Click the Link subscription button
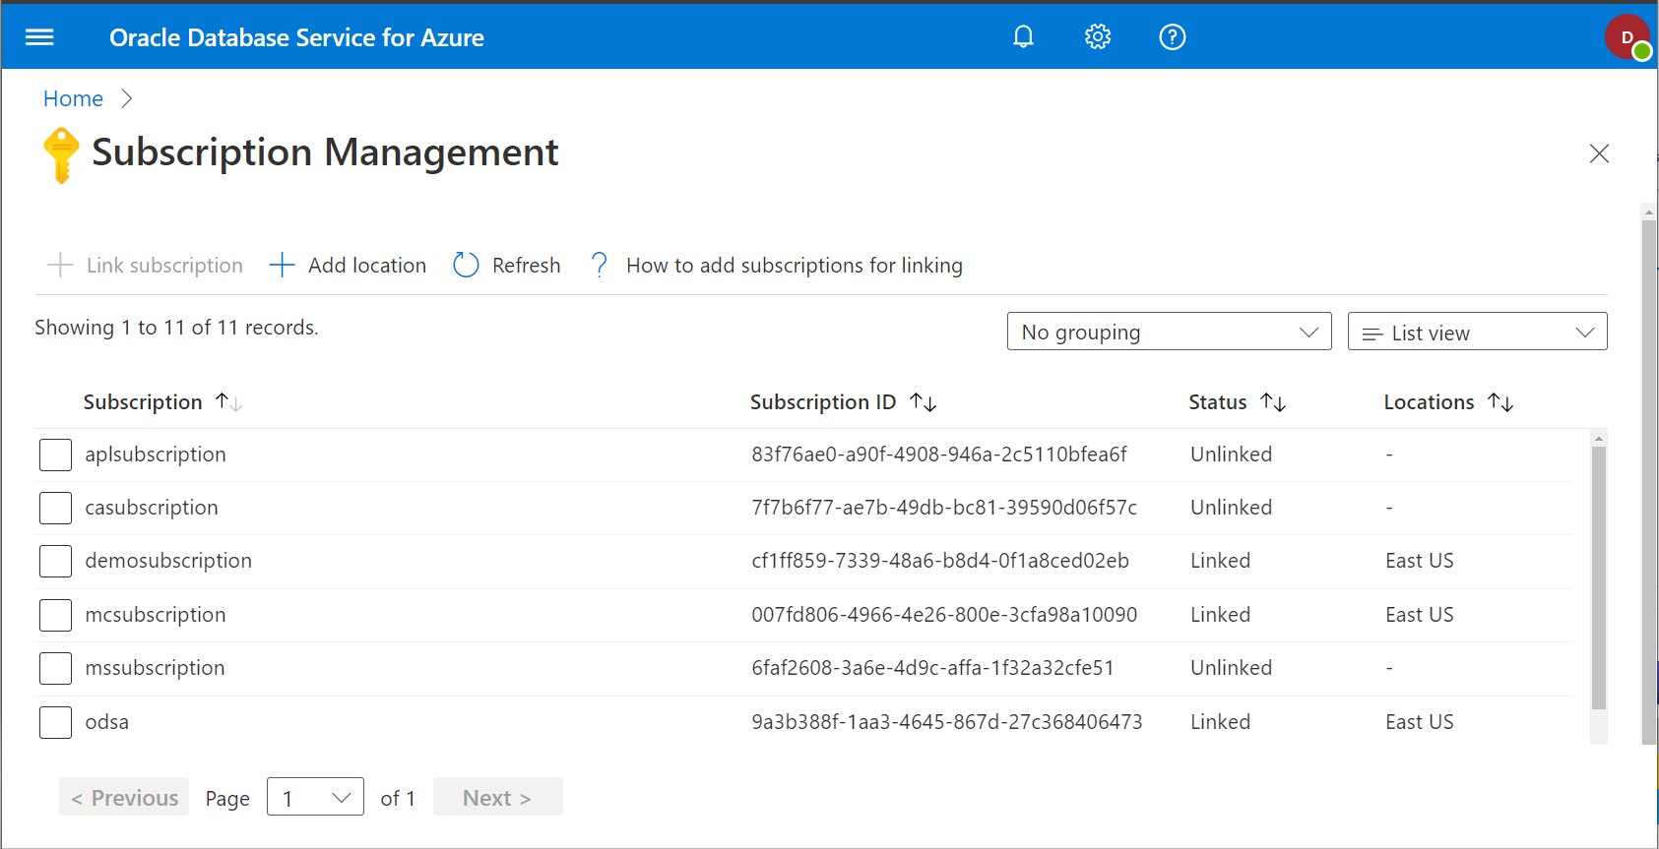Viewport: 1659px width, 849px height. pyautogui.click(x=145, y=265)
